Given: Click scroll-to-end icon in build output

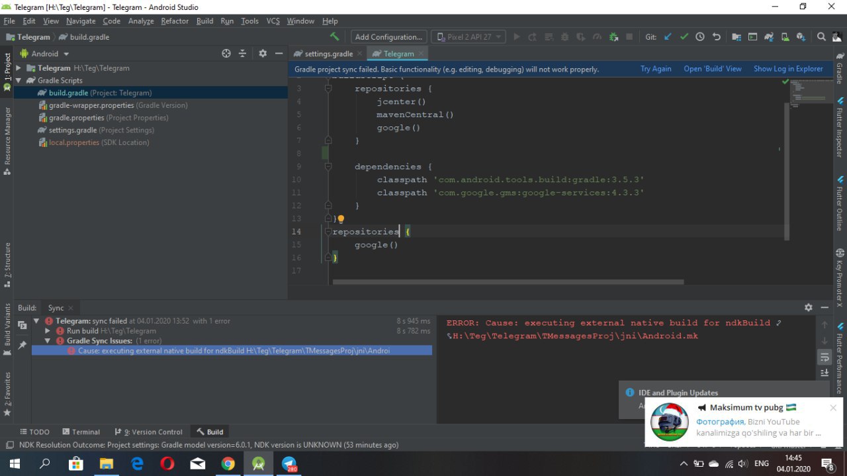Looking at the screenshot, I should (825, 373).
